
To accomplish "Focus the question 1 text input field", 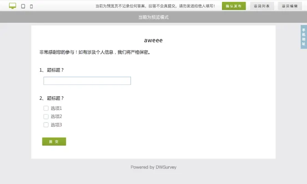I will click(x=87, y=81).
